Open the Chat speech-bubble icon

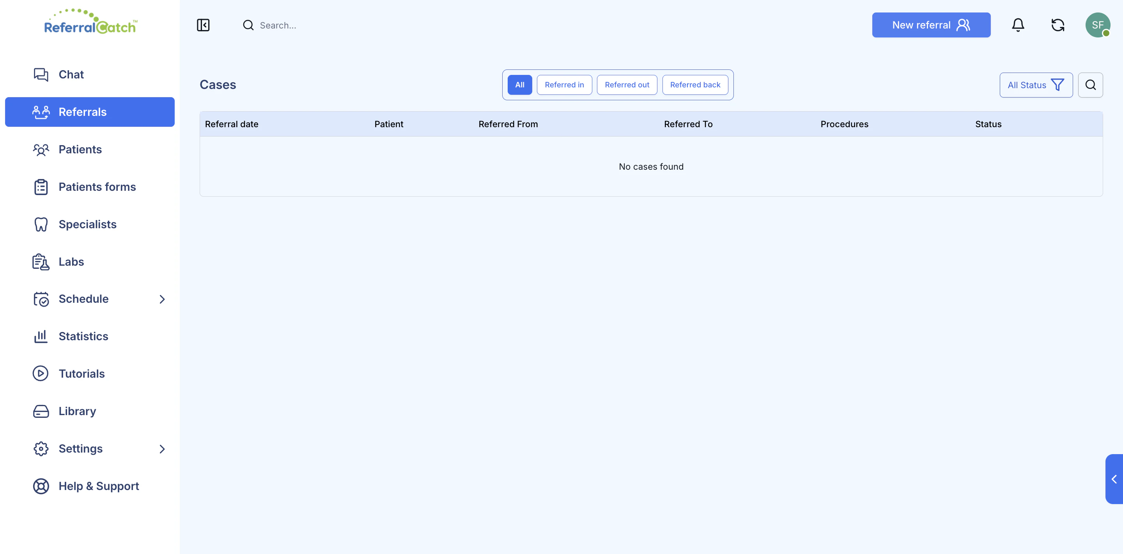pos(41,75)
